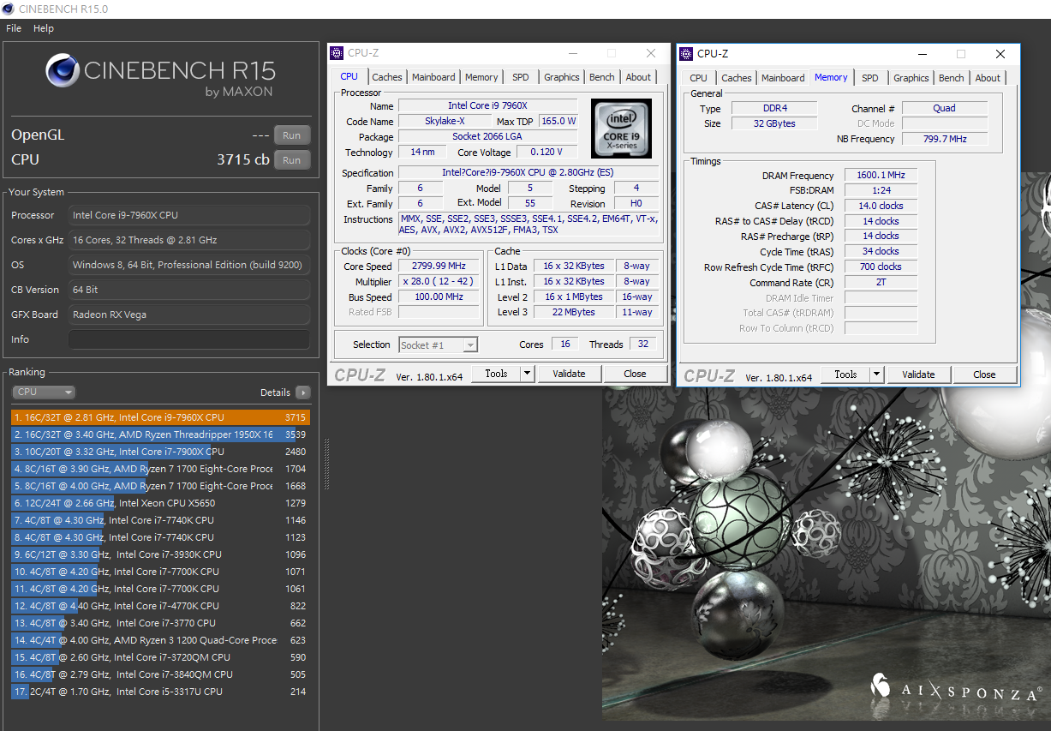Select the Intel Core i7-4770K ranking row

[161, 606]
